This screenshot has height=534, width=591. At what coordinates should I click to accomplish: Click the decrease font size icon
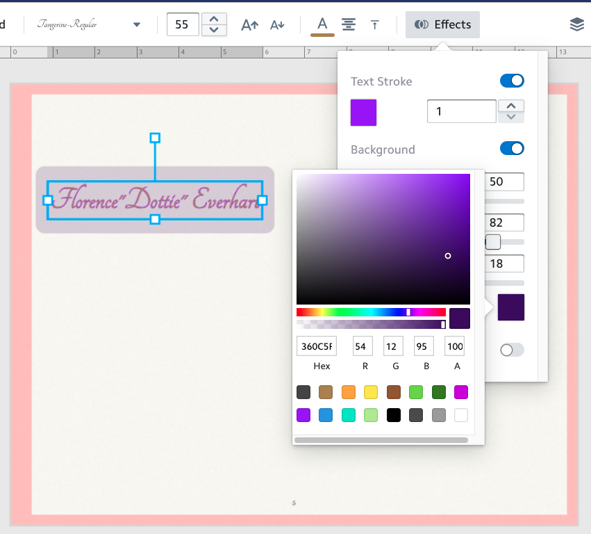pos(277,25)
